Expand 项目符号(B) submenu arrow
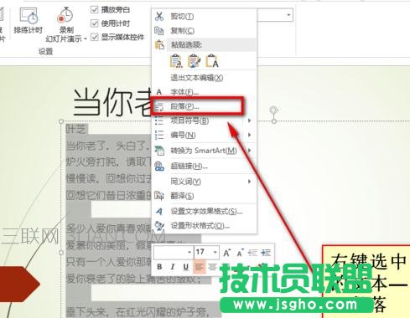 point(249,121)
